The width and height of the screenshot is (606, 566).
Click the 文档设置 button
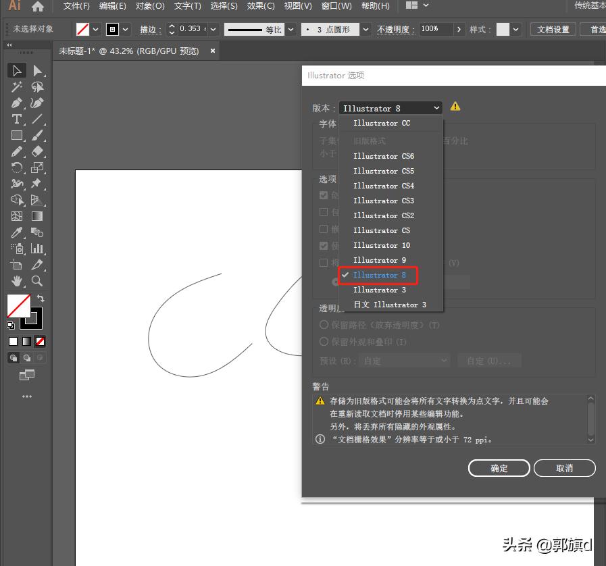point(553,29)
